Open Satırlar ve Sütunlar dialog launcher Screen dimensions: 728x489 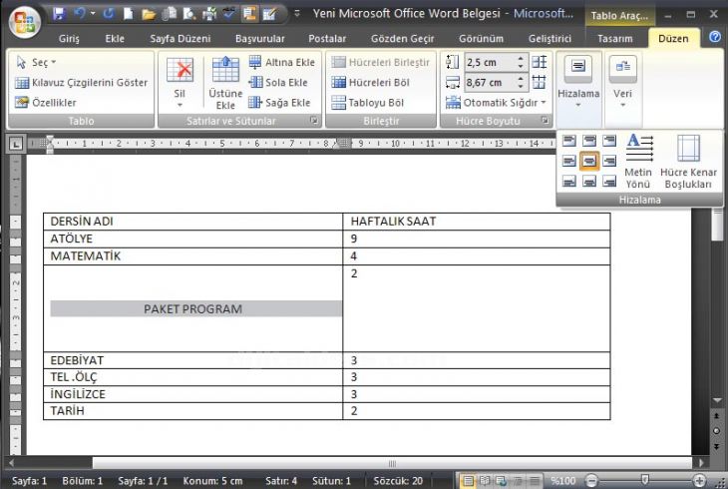coord(314,121)
